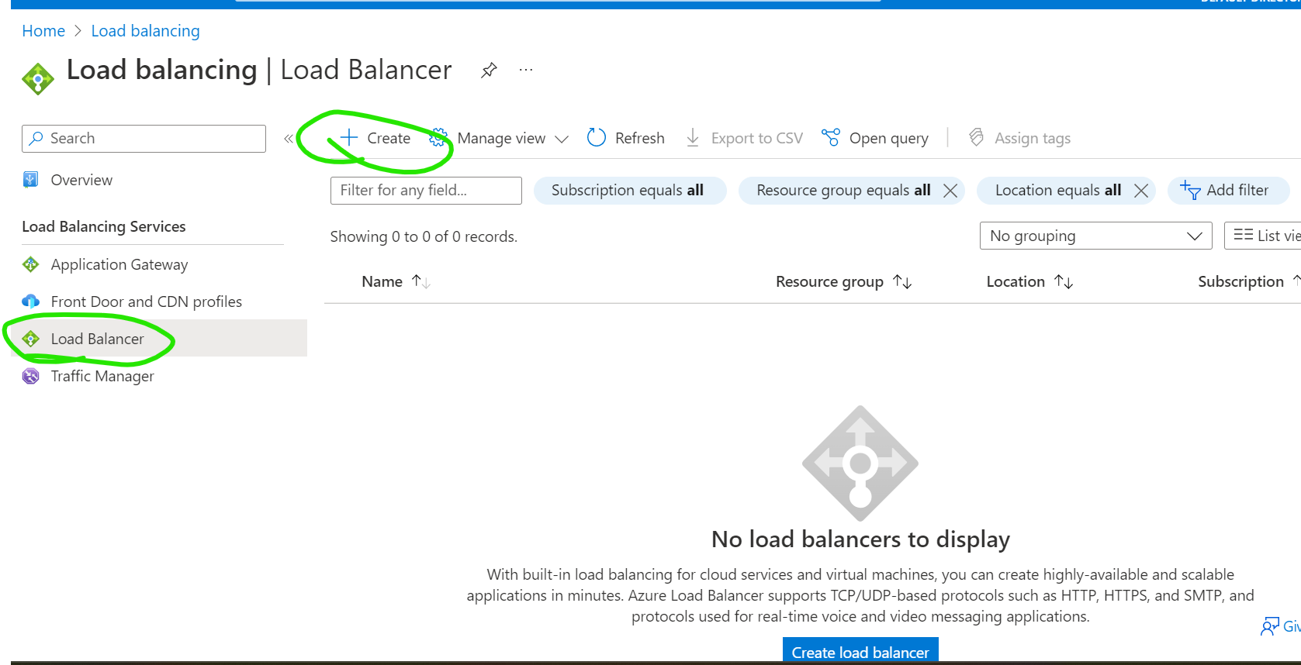Focus the sidebar Search field
1301x665 pixels.
pos(144,139)
